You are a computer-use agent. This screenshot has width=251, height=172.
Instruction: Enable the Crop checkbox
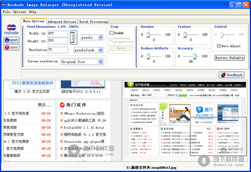[112, 33]
